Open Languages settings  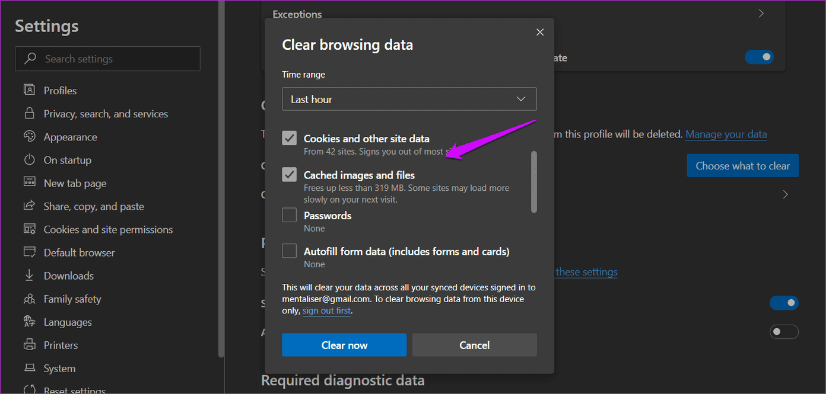tap(67, 322)
